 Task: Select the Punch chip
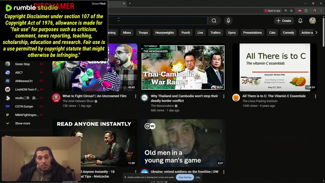coord(186,33)
